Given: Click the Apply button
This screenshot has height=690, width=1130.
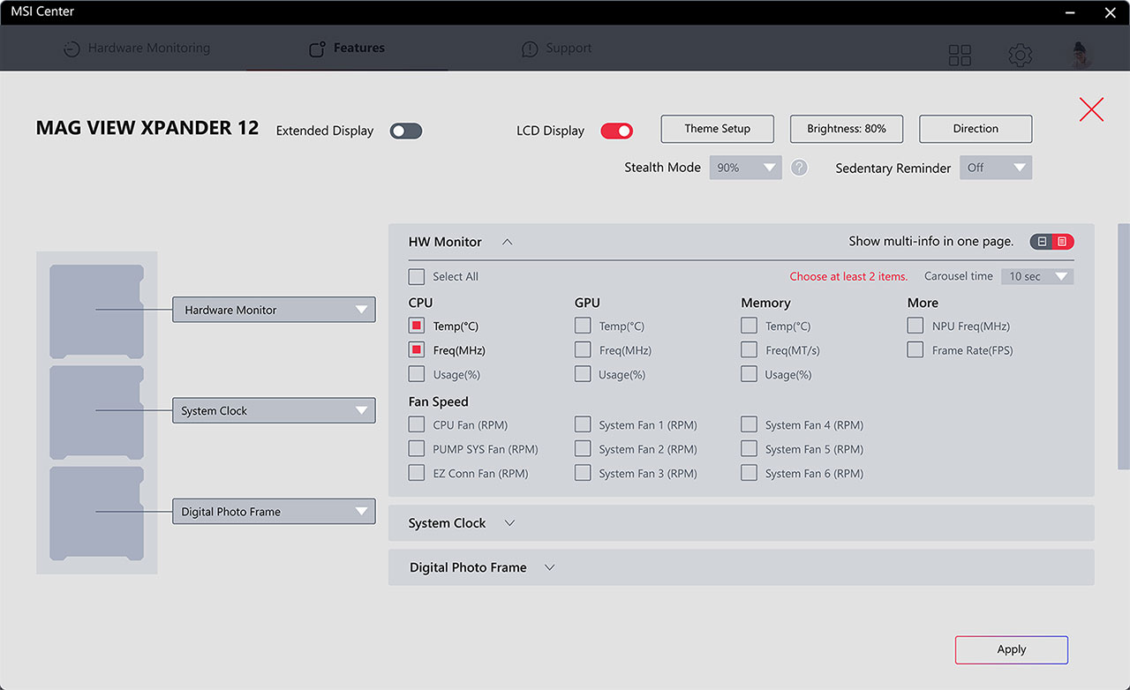Looking at the screenshot, I should pos(1012,649).
